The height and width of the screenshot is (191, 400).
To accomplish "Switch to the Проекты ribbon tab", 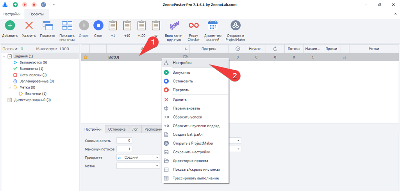I will [37, 14].
